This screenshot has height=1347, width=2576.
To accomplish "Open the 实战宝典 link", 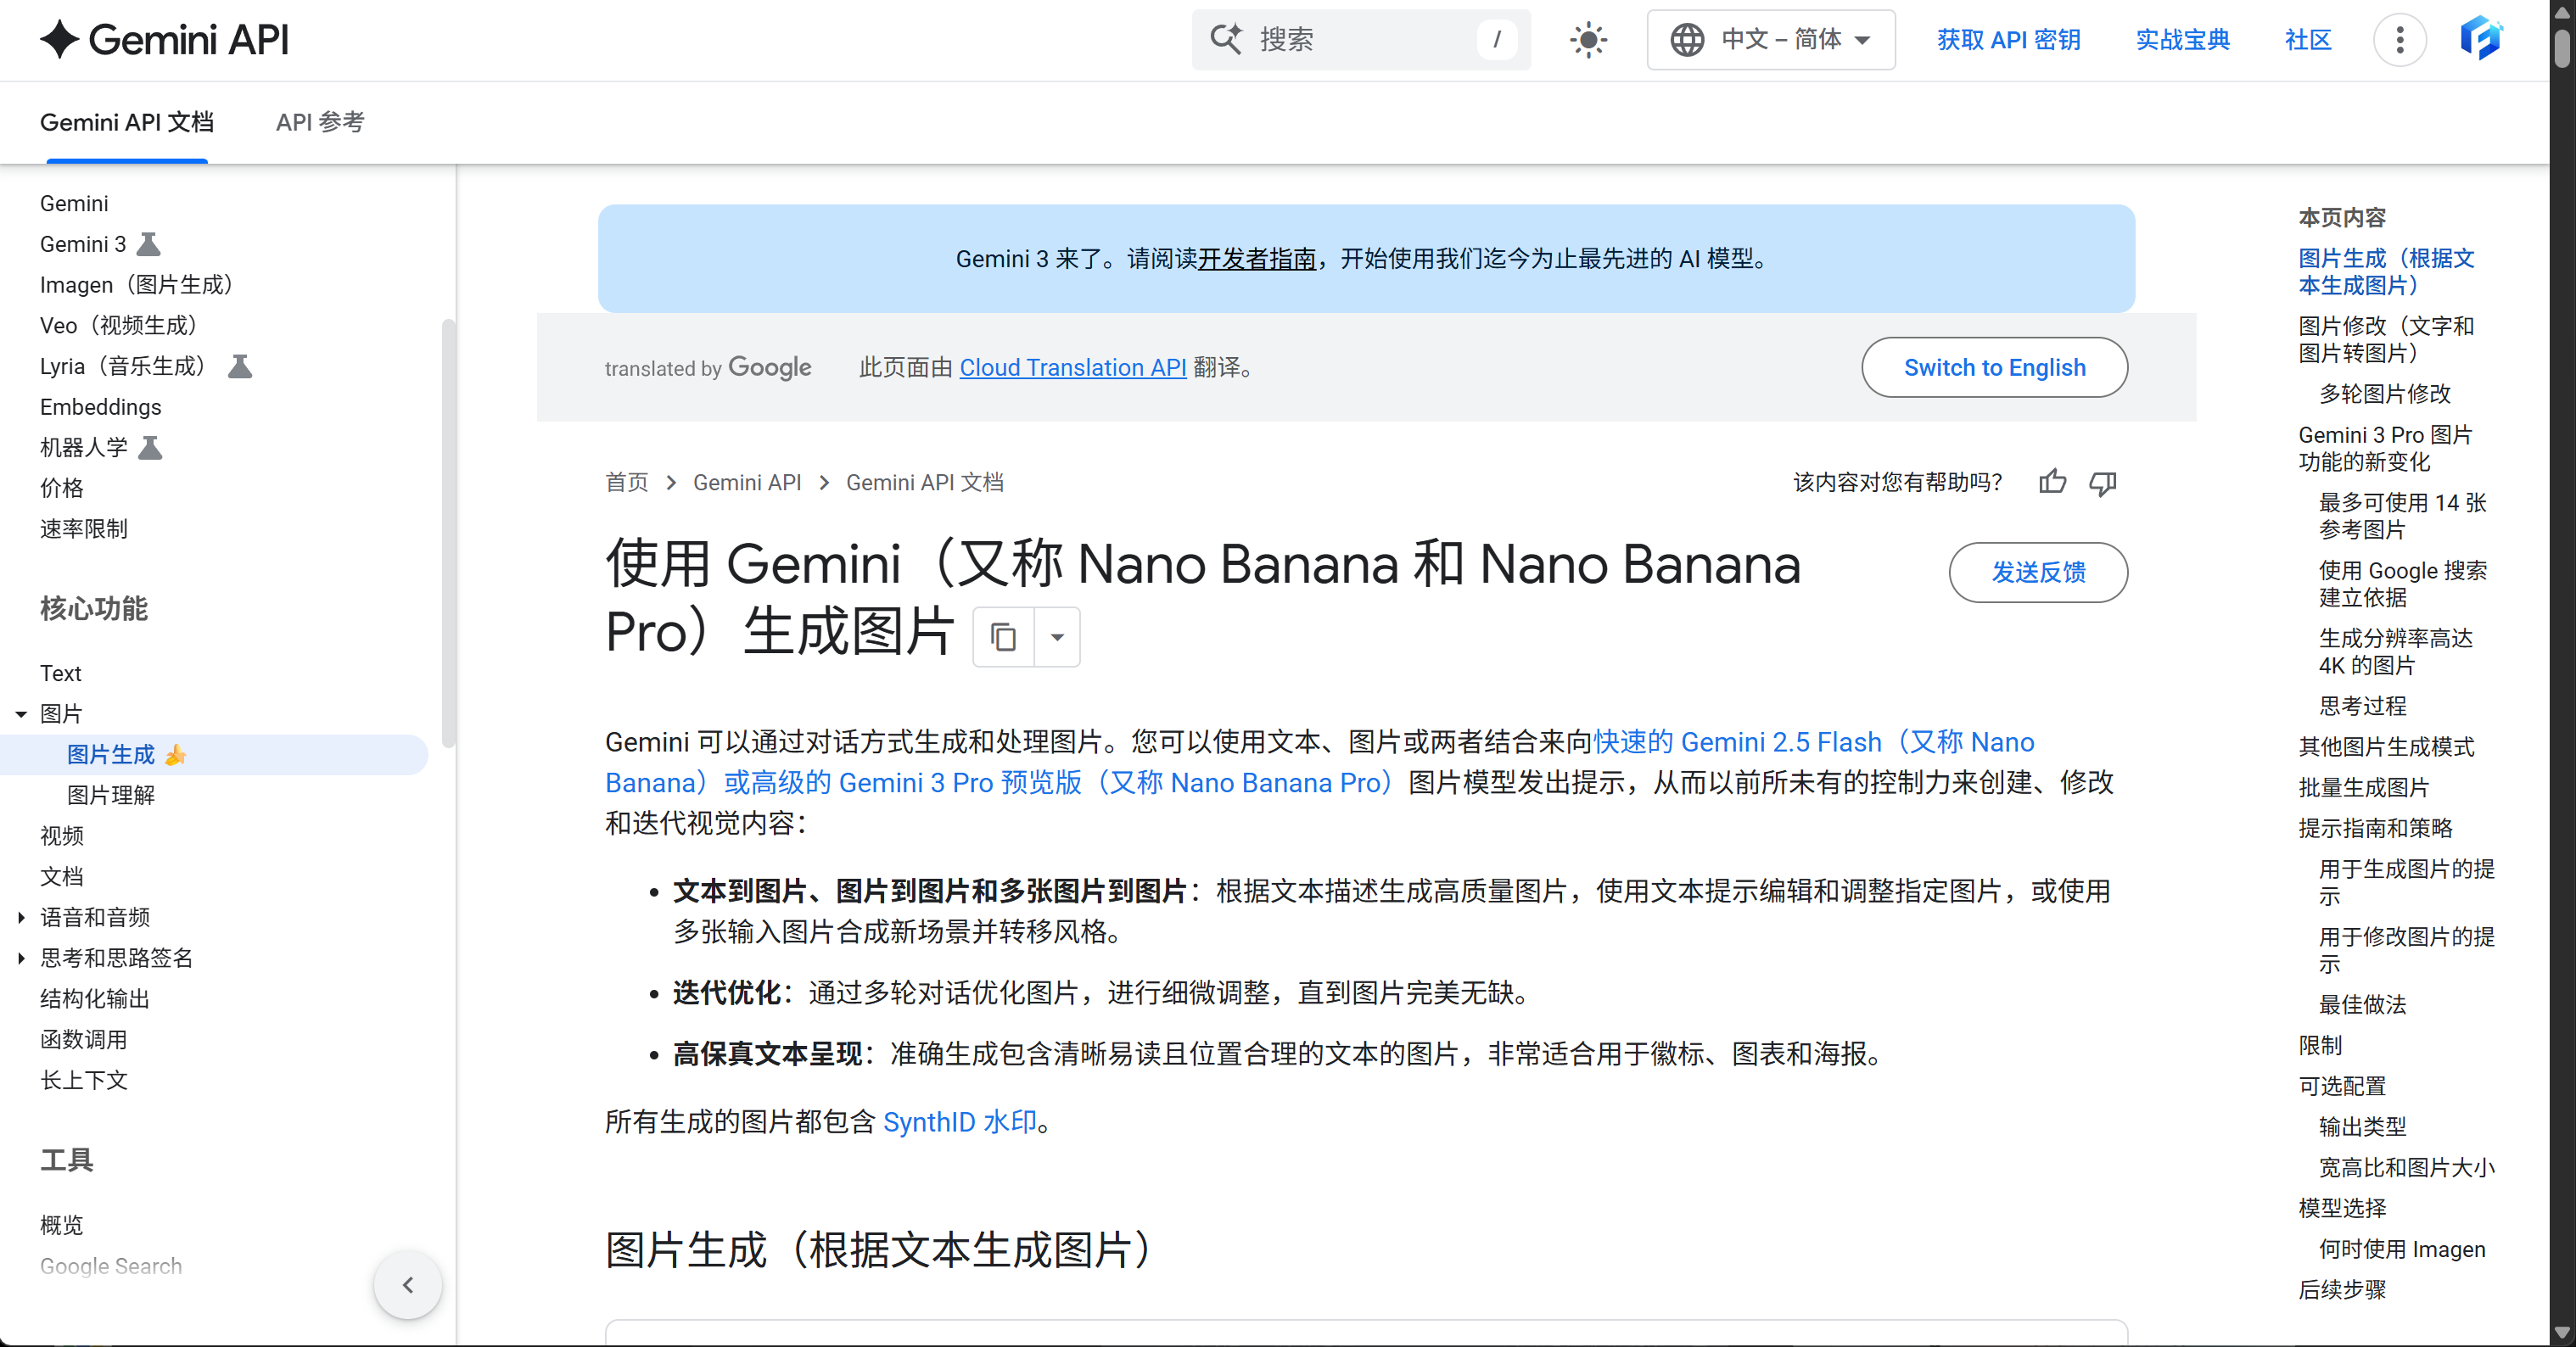I will pyautogui.click(x=2183, y=40).
